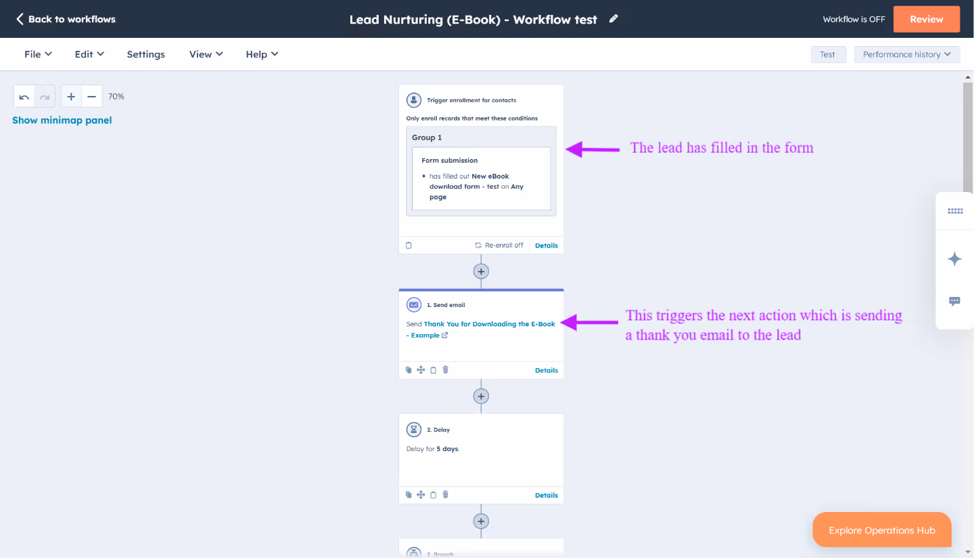Screen dimensions: 974x558
Task: Click the pencil icon to rename the workflow
Action: pyautogui.click(x=613, y=19)
